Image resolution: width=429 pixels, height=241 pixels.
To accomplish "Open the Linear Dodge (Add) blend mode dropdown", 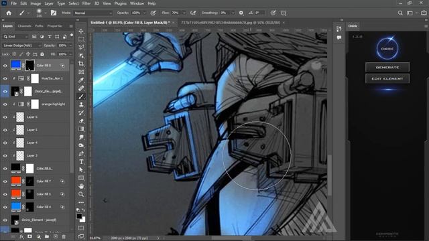I will [x=21, y=46].
